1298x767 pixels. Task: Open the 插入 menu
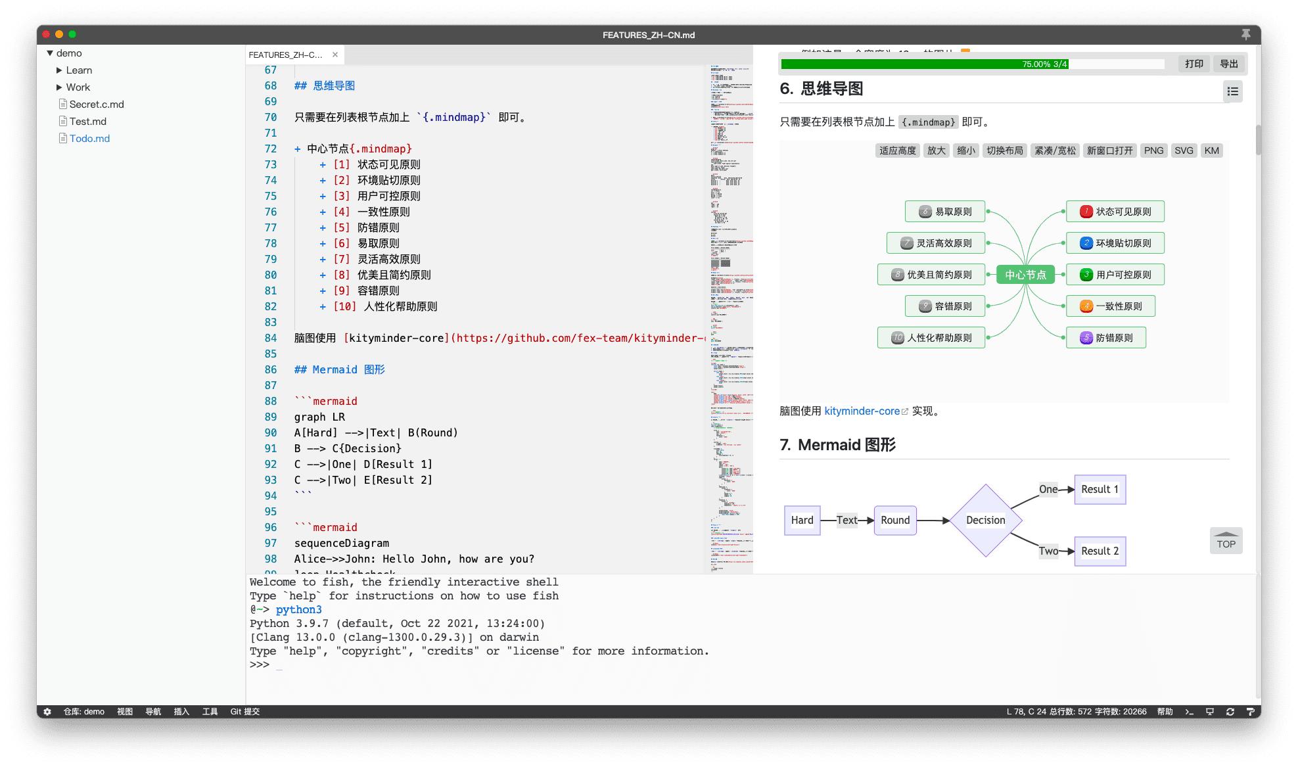(x=181, y=712)
